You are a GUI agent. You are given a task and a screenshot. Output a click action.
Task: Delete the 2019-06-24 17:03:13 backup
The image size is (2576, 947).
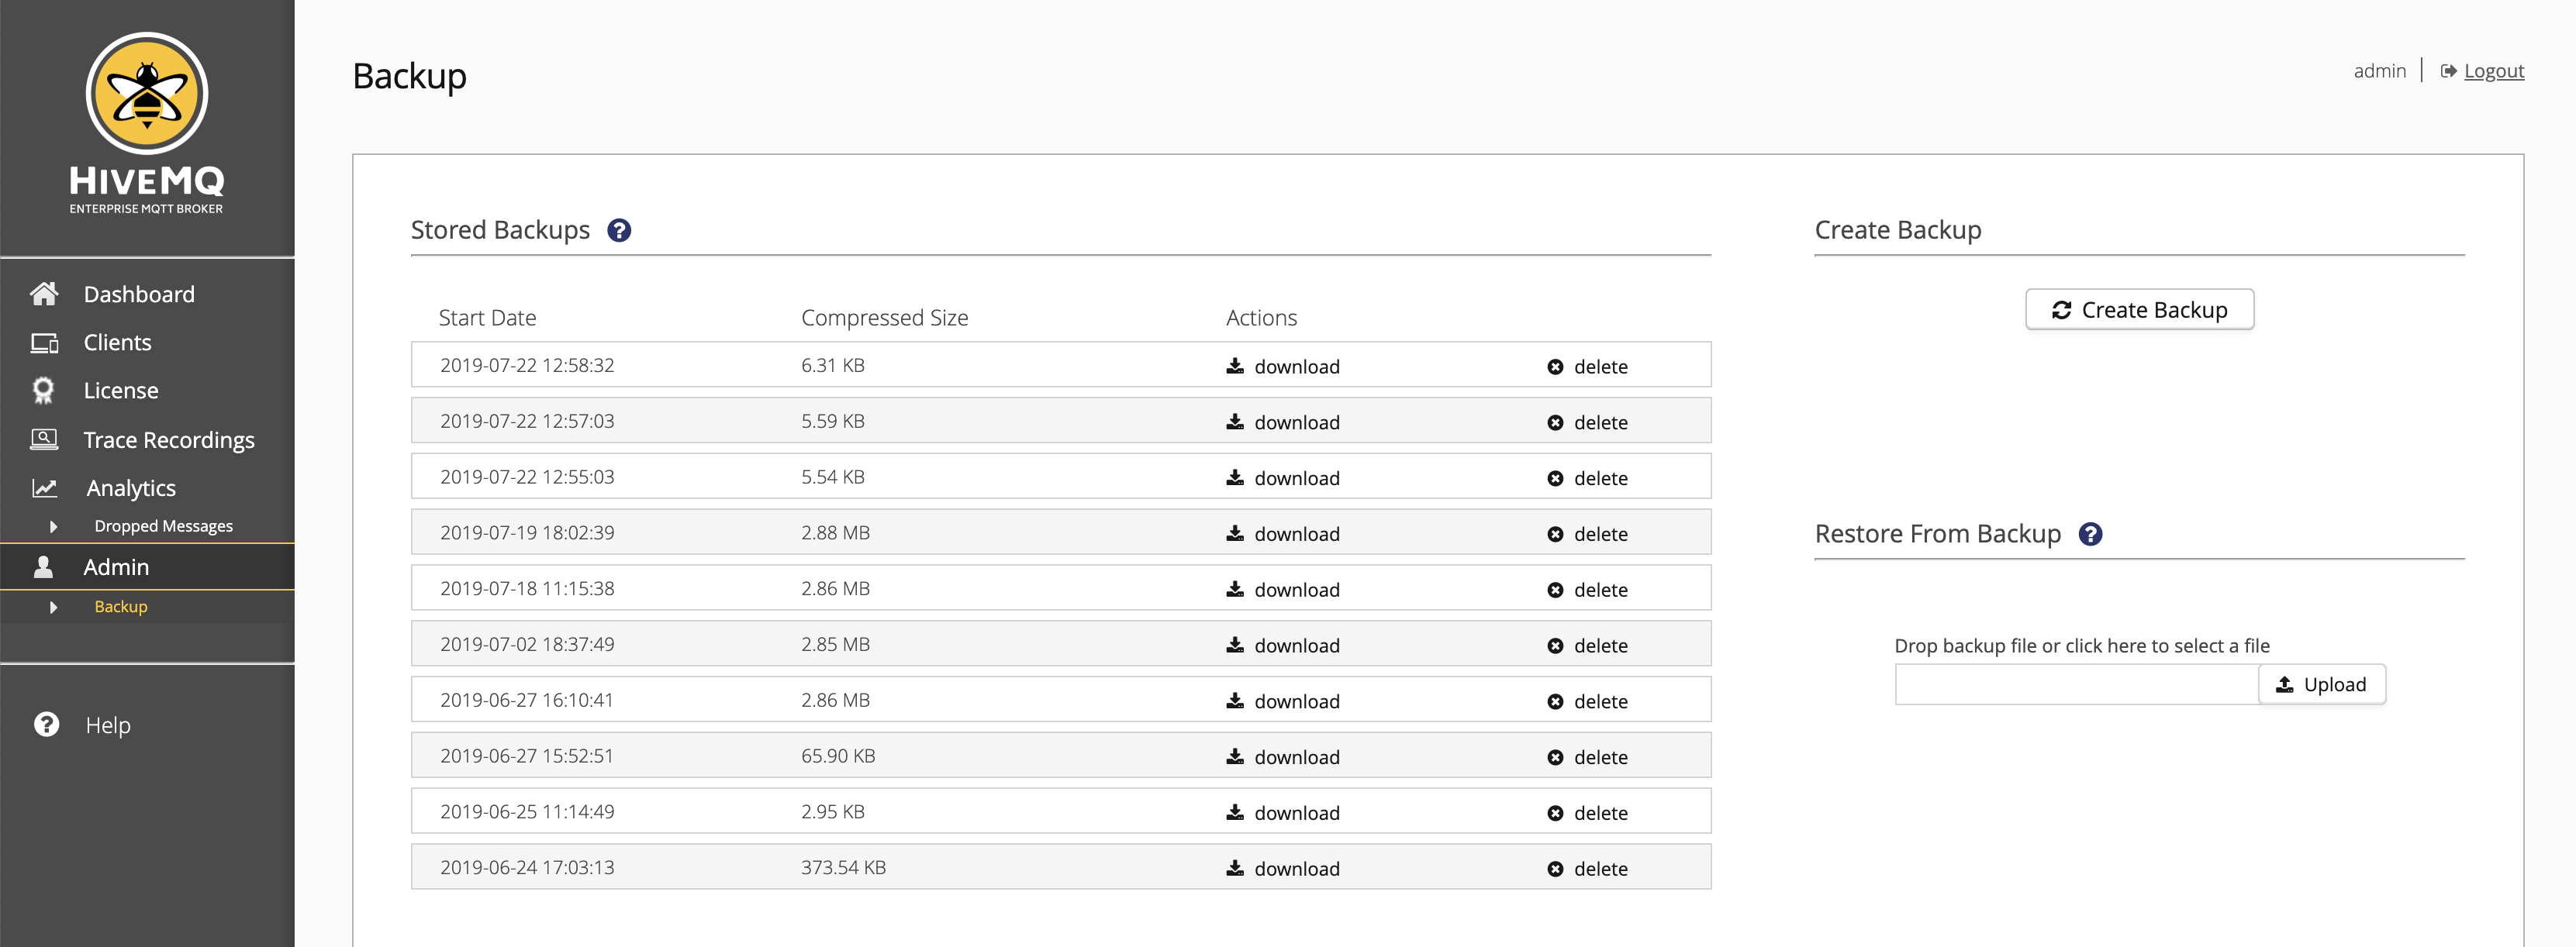coord(1587,870)
